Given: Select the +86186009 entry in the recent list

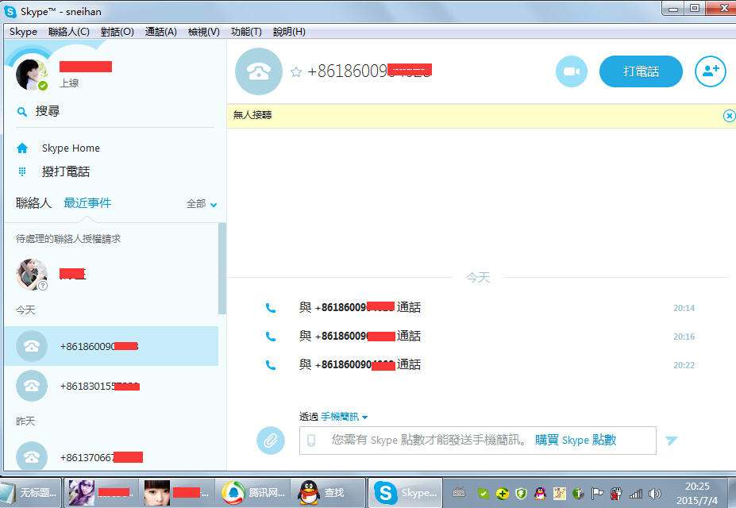Looking at the screenshot, I should [111, 346].
